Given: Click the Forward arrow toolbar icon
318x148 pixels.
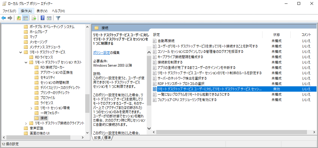Looking at the screenshot, I should click(x=10, y=18).
